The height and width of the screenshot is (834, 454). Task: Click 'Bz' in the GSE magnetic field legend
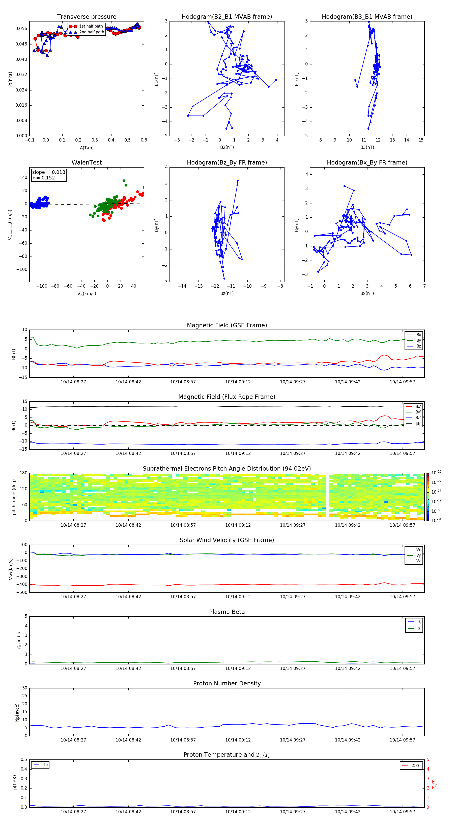pos(414,346)
